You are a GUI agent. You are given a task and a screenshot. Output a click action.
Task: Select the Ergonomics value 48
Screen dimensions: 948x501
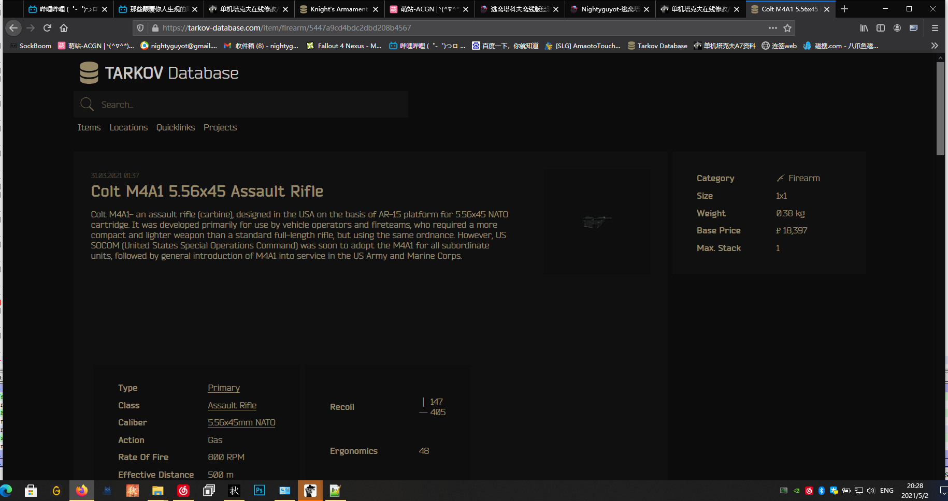tap(424, 451)
